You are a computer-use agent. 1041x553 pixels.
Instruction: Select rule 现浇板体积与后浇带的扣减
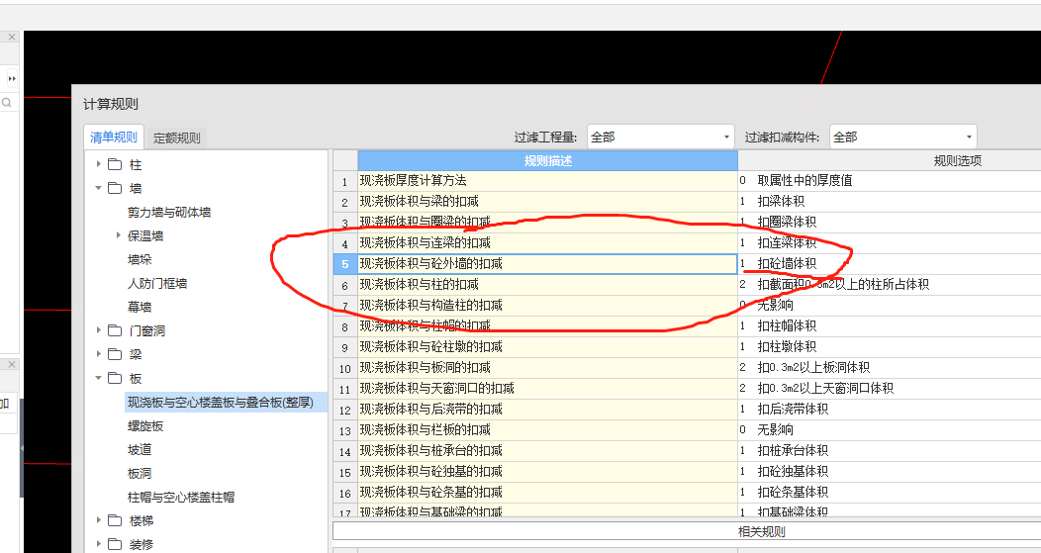point(548,409)
